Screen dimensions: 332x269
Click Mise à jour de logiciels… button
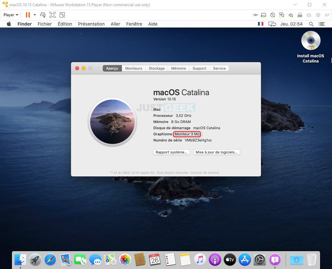coord(216,152)
